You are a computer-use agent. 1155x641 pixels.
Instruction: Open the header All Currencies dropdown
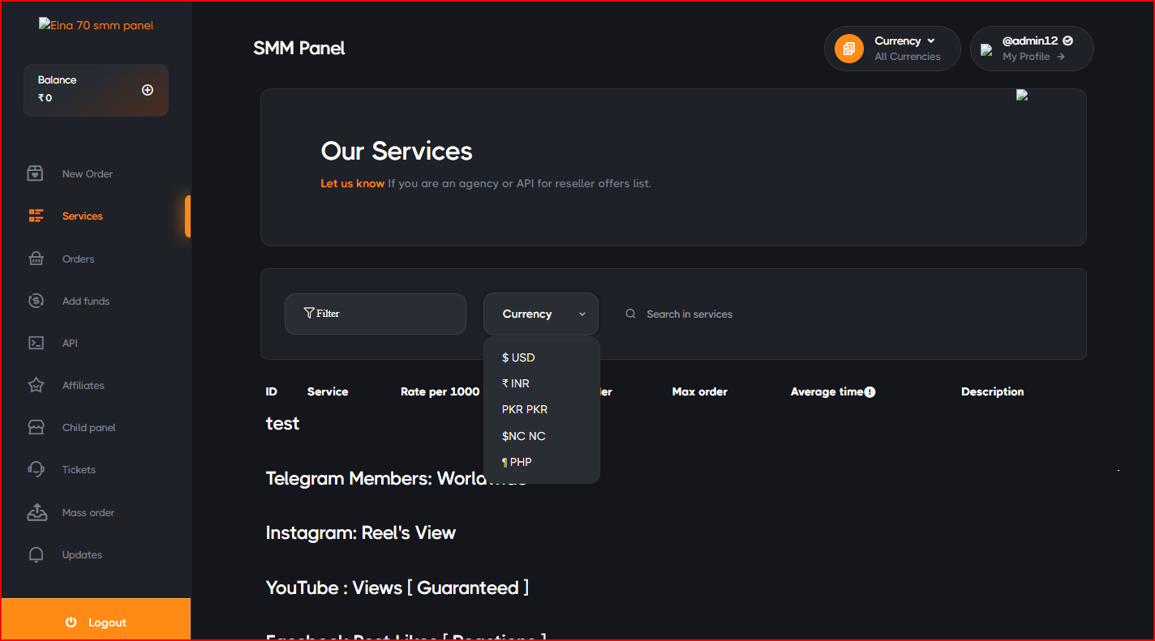click(x=892, y=49)
